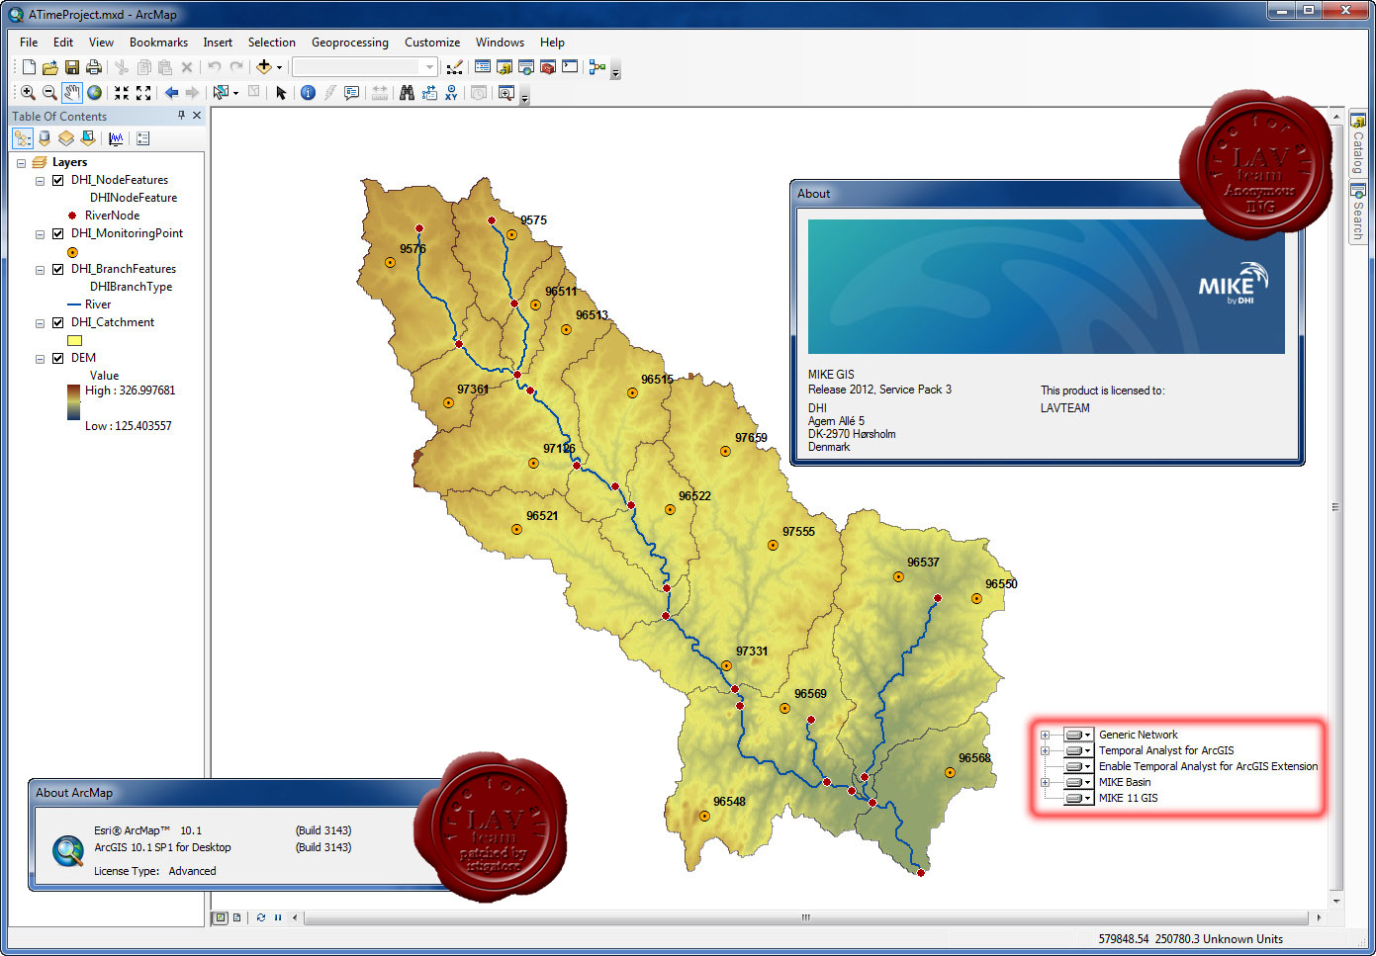Collapse the DHI_Catchment legend
This screenshot has height=956, width=1376.
tap(40, 323)
